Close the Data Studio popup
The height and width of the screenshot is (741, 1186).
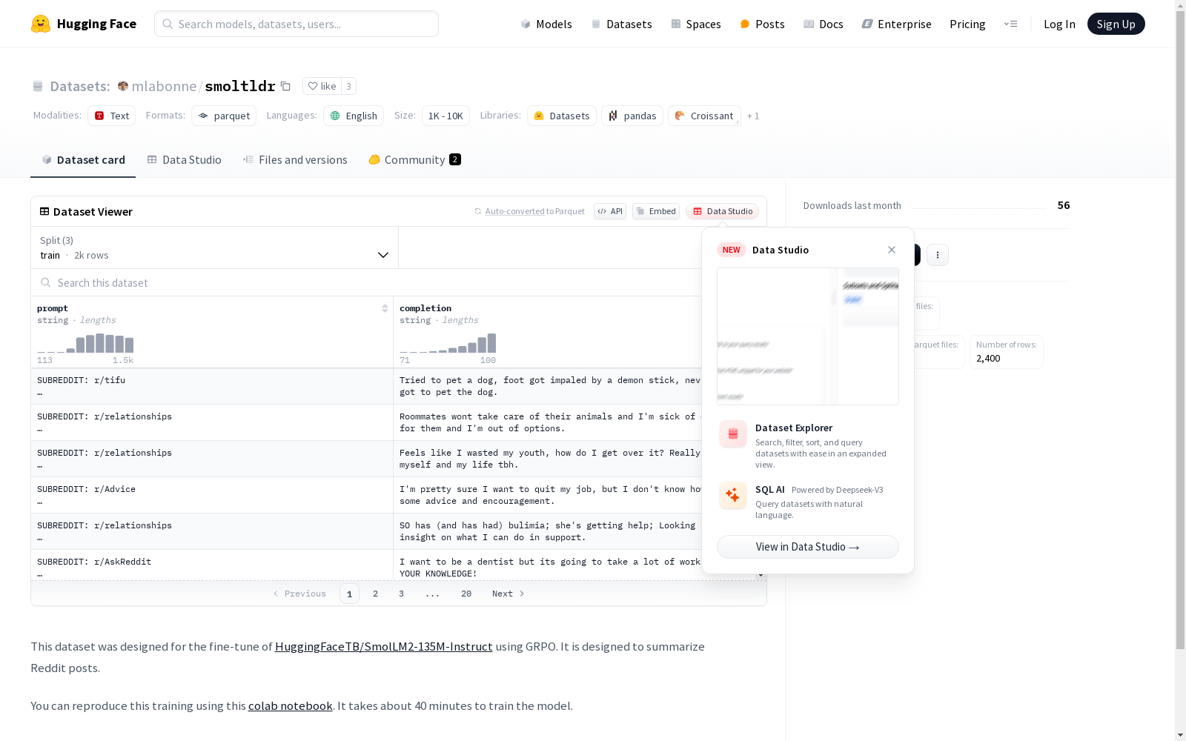coord(892,250)
